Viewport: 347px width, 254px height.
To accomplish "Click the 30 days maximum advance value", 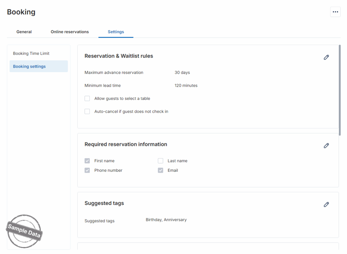I will click(x=182, y=72).
